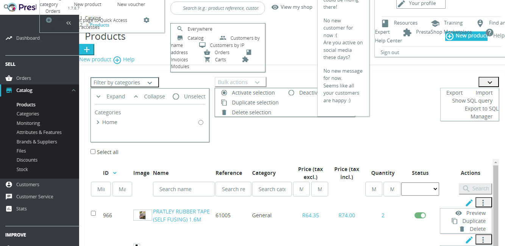Open Categories in the Catalog submenu
This screenshot has width=505, height=246.
point(28,114)
